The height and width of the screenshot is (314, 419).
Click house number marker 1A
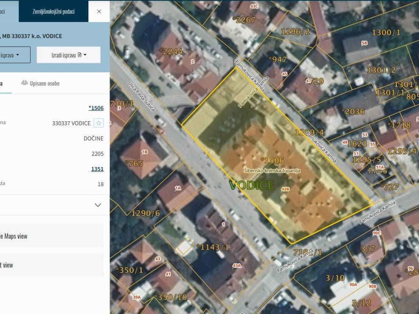(x=178, y=188)
